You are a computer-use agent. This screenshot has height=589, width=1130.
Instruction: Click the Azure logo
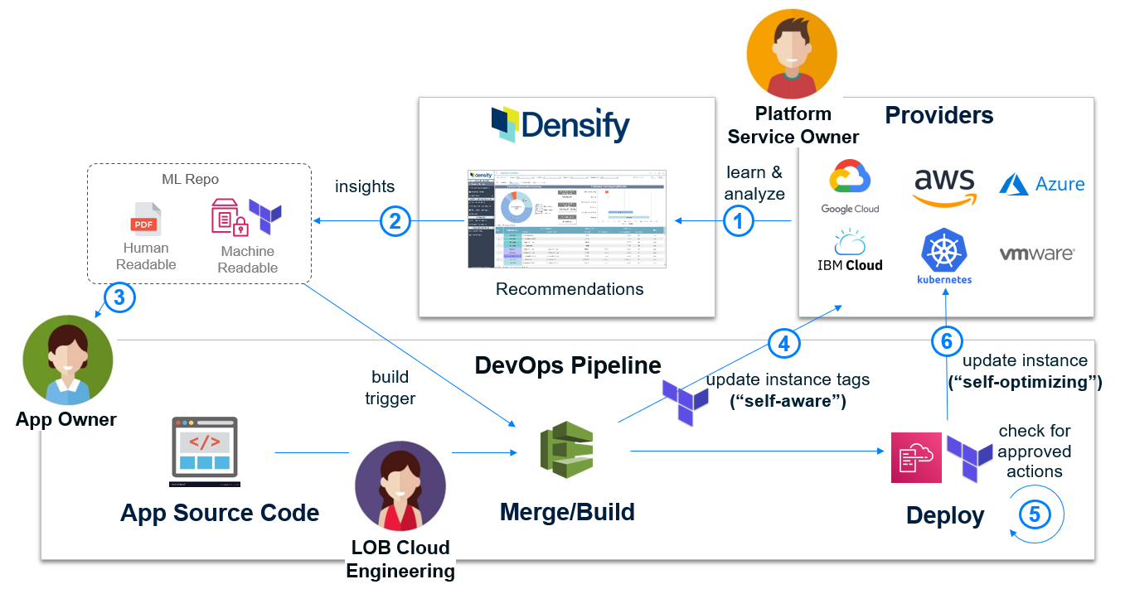[x=1042, y=184]
